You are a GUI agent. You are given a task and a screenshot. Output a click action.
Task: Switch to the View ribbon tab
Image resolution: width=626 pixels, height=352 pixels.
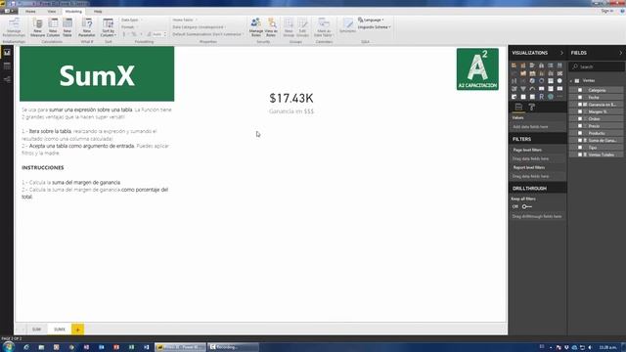52,12
